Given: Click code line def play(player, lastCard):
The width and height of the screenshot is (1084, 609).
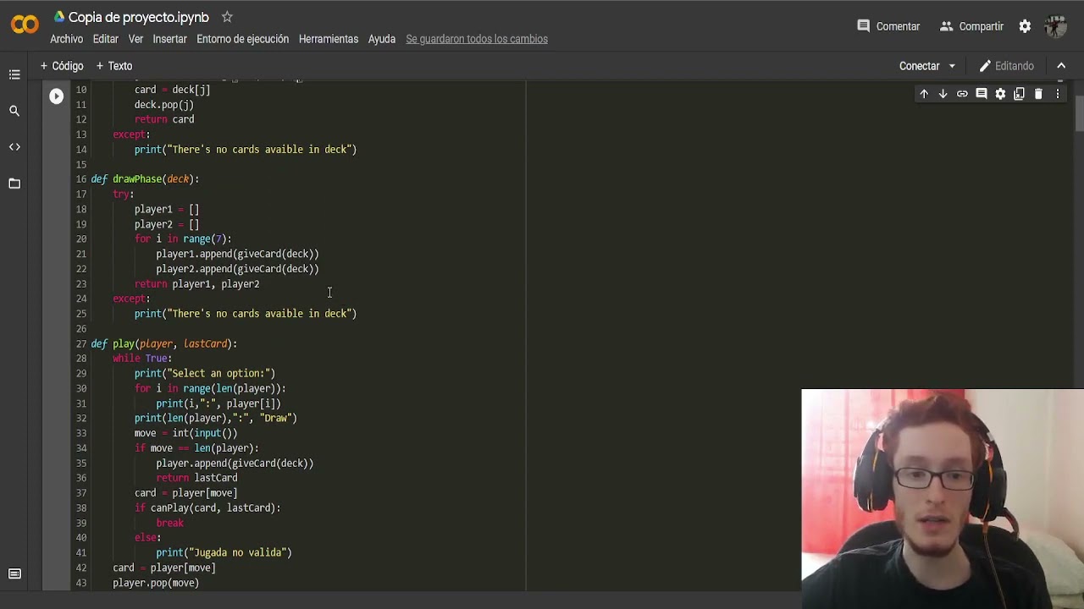Looking at the screenshot, I should coord(163,343).
